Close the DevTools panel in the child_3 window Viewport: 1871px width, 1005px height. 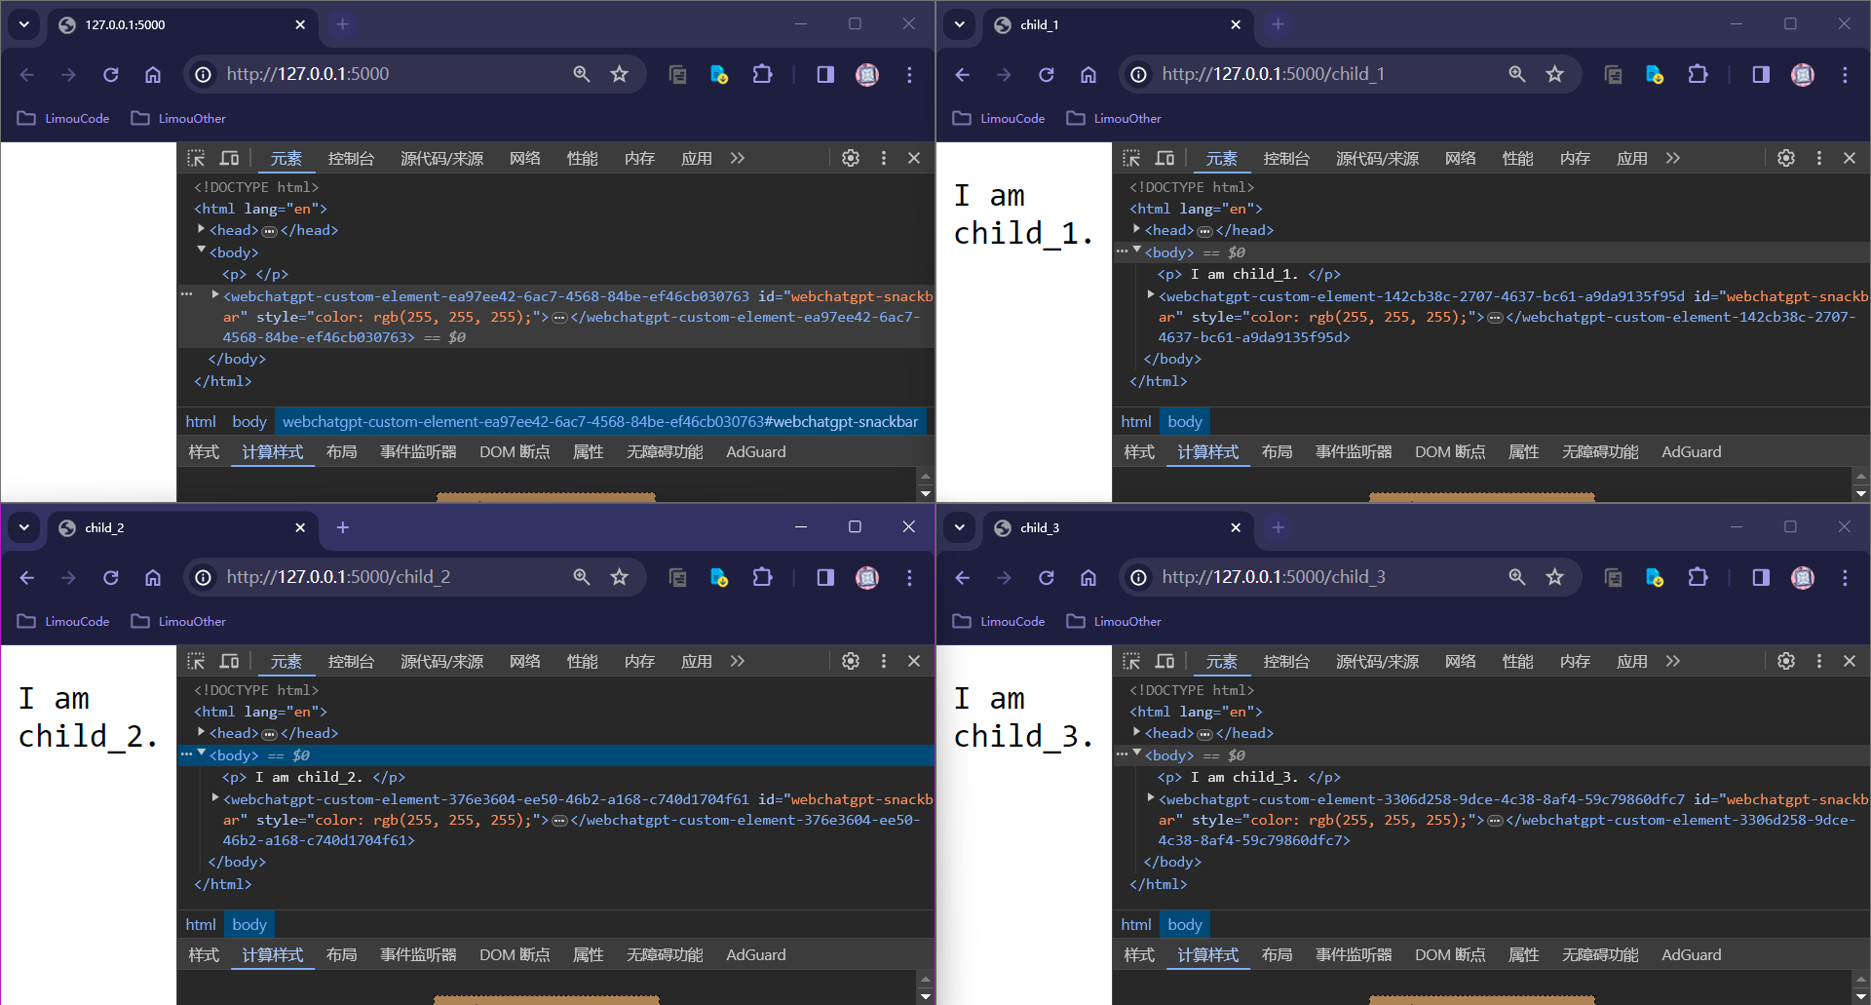pos(1849,661)
